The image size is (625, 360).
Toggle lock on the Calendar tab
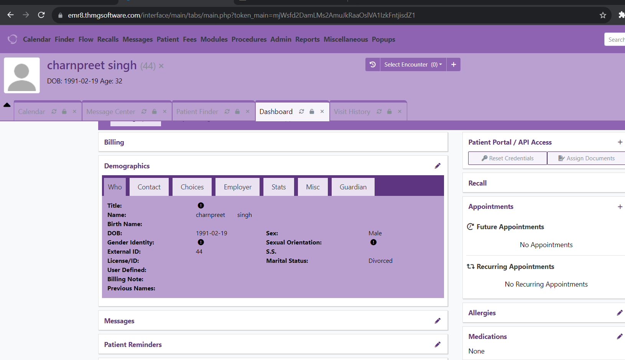[64, 111]
